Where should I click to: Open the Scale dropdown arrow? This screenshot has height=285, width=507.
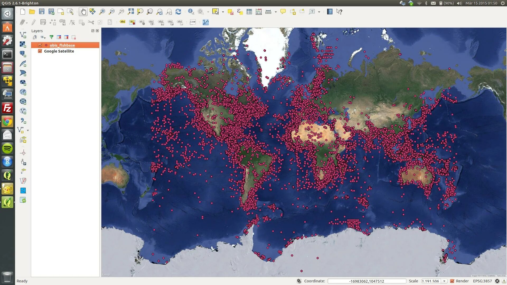point(444,281)
